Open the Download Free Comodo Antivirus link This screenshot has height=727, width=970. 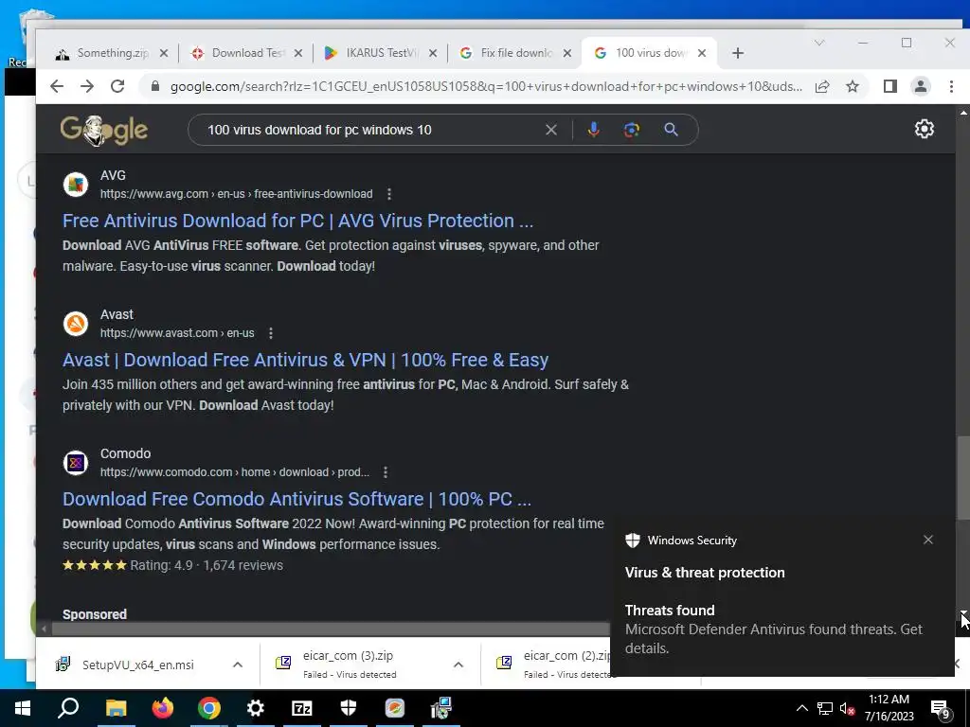[296, 499]
